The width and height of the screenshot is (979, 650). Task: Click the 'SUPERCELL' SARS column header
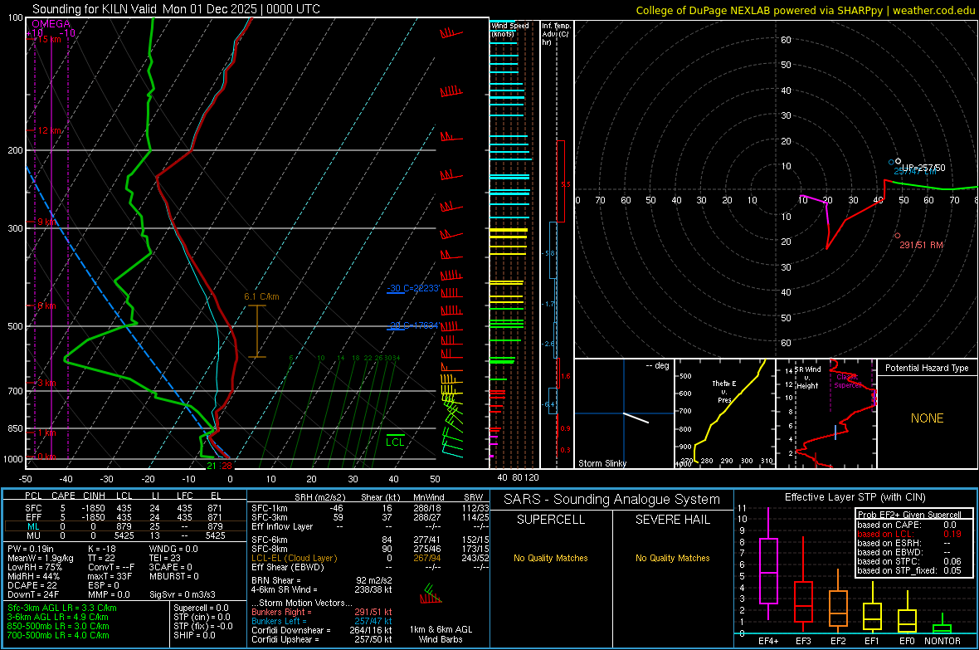pos(551,520)
